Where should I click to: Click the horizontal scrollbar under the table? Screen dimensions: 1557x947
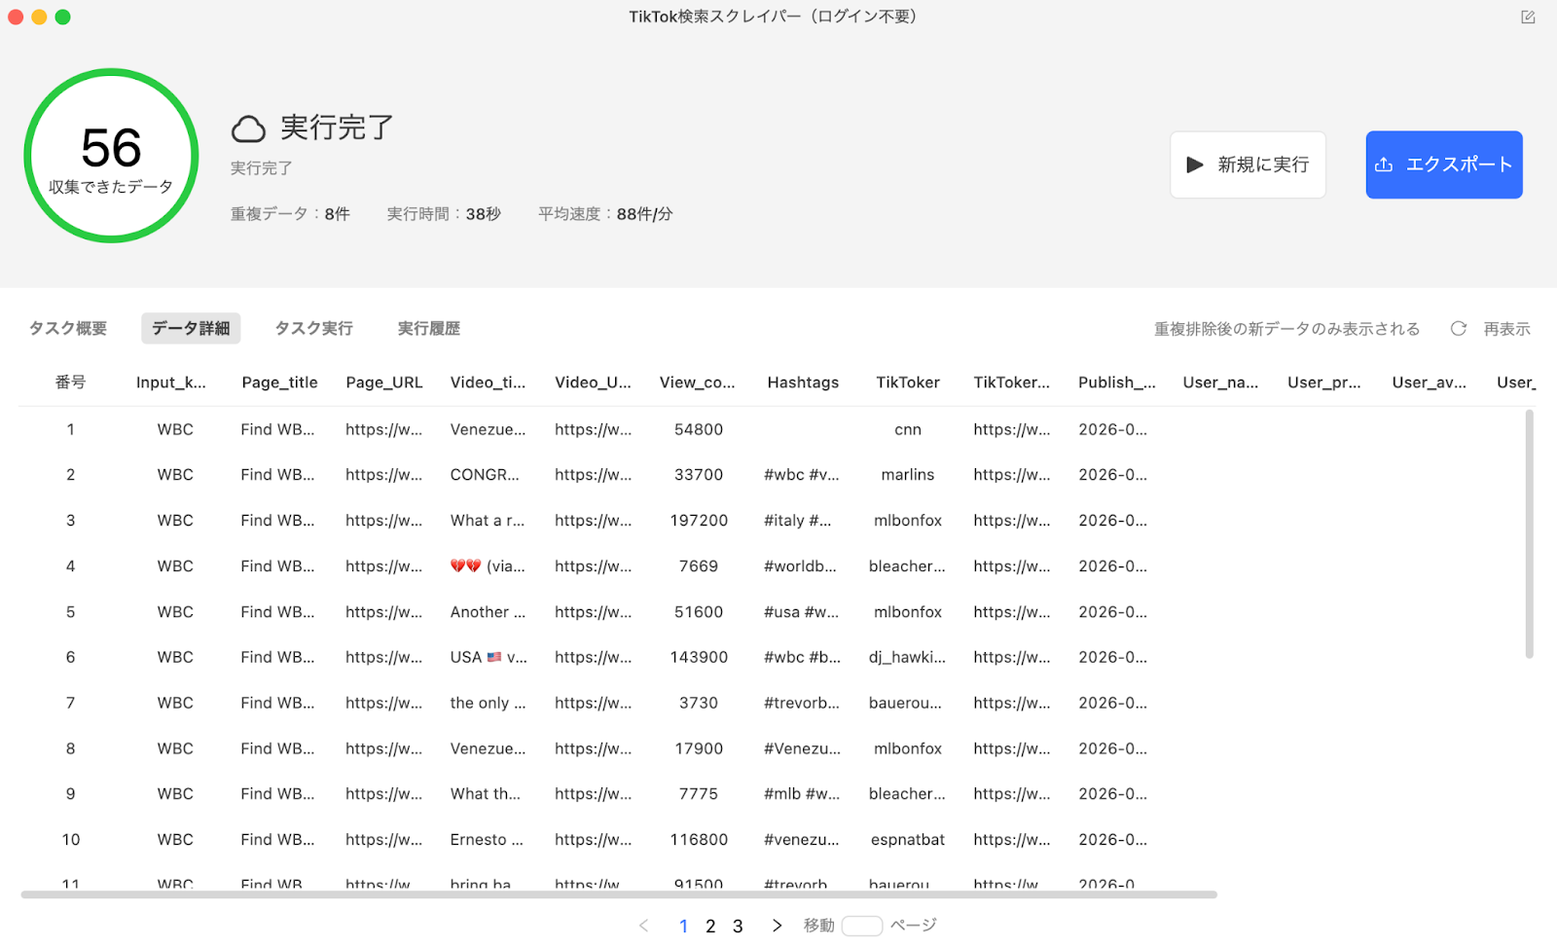(x=619, y=894)
